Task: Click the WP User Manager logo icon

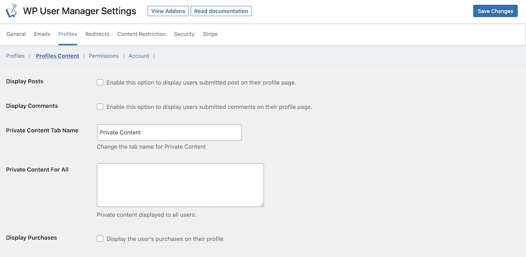Action: click(x=11, y=11)
